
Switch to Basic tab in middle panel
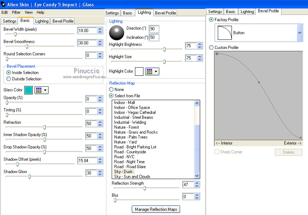click(x=128, y=13)
